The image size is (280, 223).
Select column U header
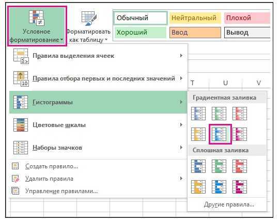pyautogui.click(x=225, y=83)
